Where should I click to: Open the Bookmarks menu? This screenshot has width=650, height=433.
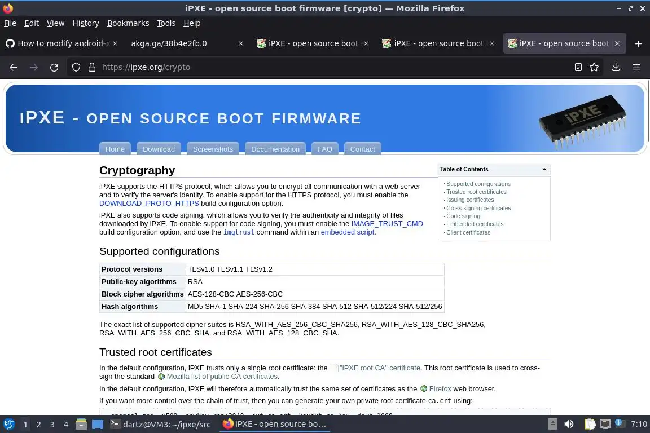128,23
